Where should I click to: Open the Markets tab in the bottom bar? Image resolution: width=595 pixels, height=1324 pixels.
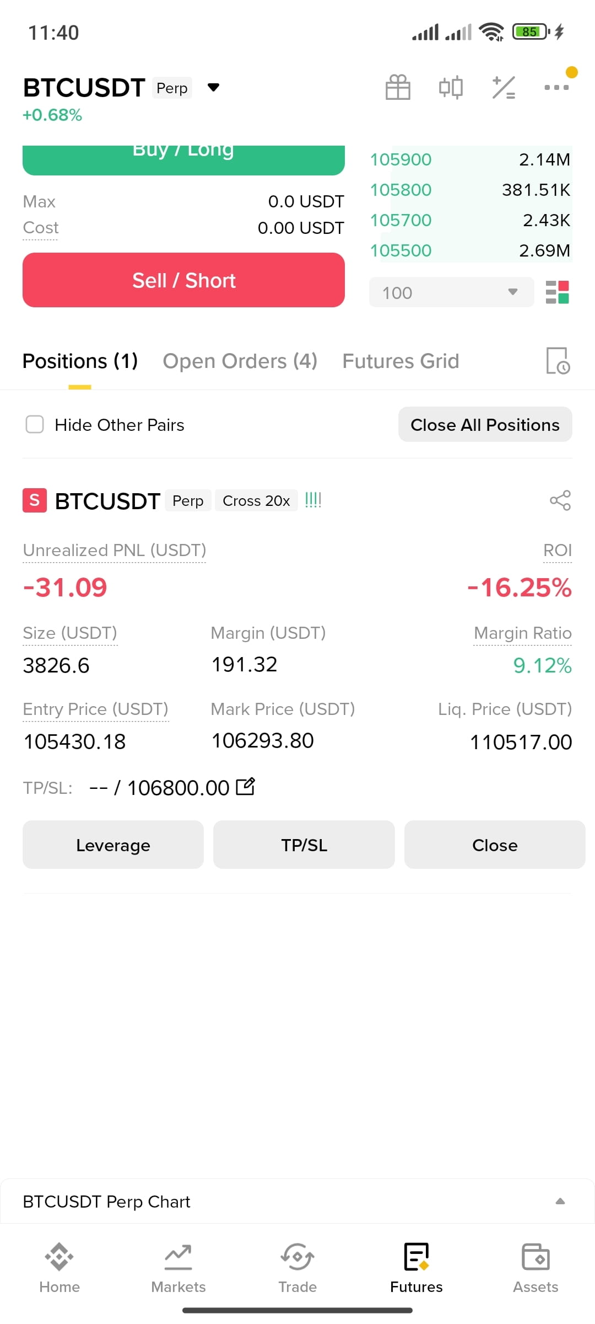click(x=178, y=1268)
